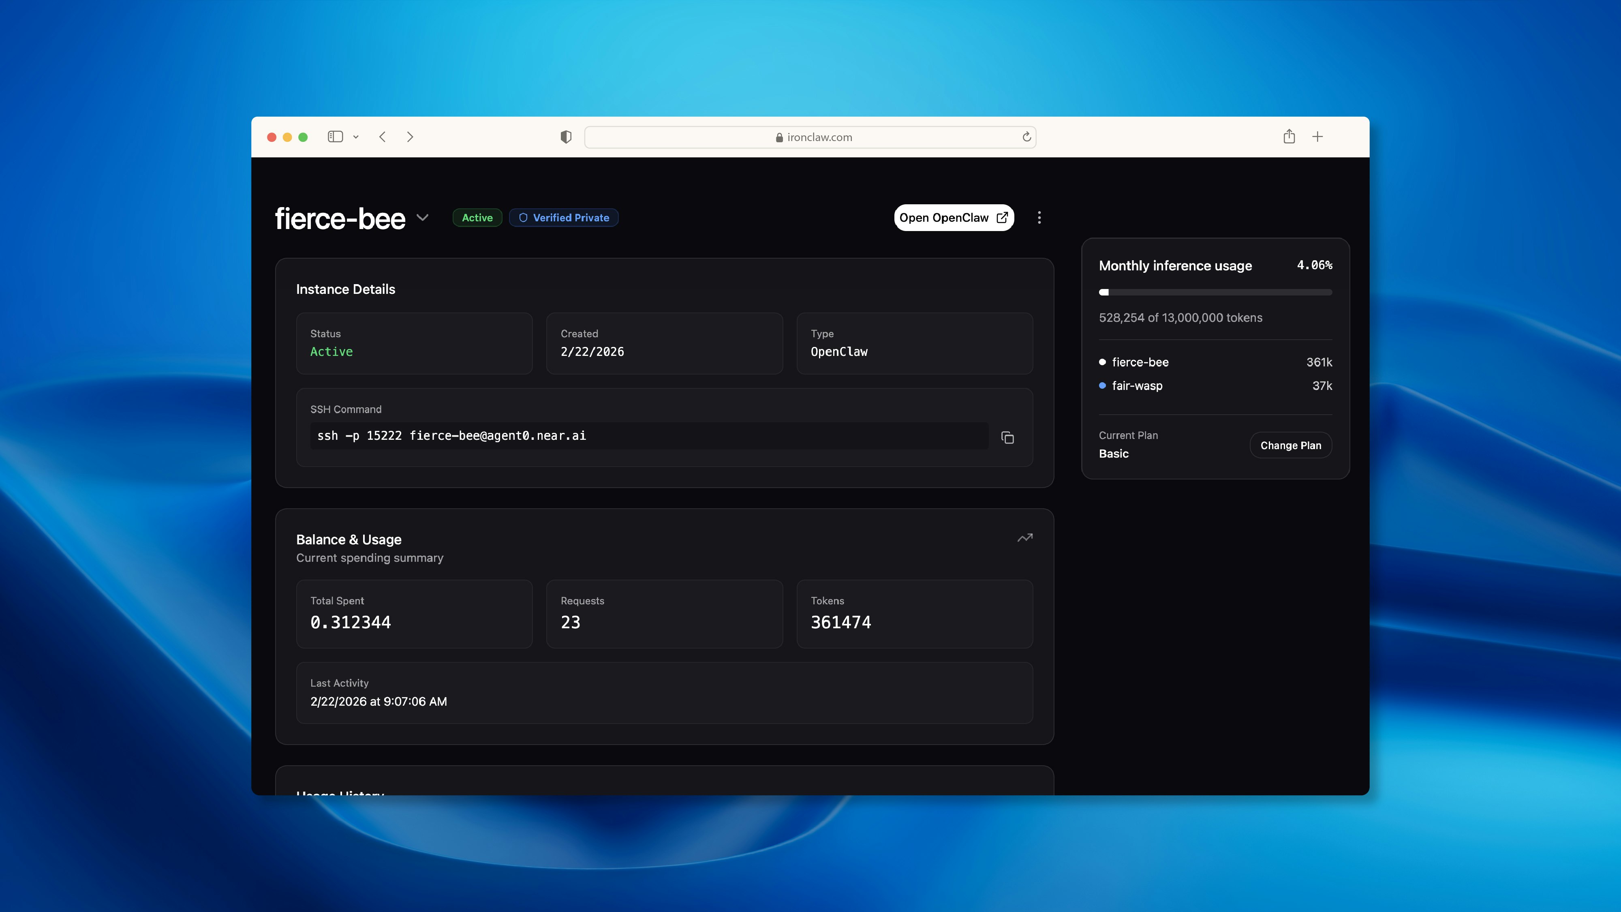
Task: Select the fair-wasp usage legend entry
Action: coord(1136,386)
